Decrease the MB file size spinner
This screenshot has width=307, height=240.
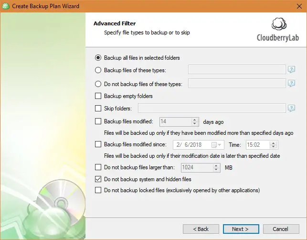[216, 170]
